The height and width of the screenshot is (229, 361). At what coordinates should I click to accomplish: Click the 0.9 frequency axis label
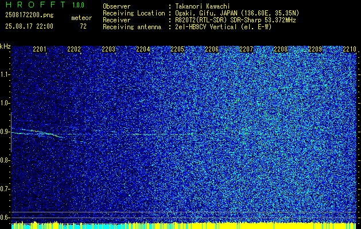[x=5, y=132]
